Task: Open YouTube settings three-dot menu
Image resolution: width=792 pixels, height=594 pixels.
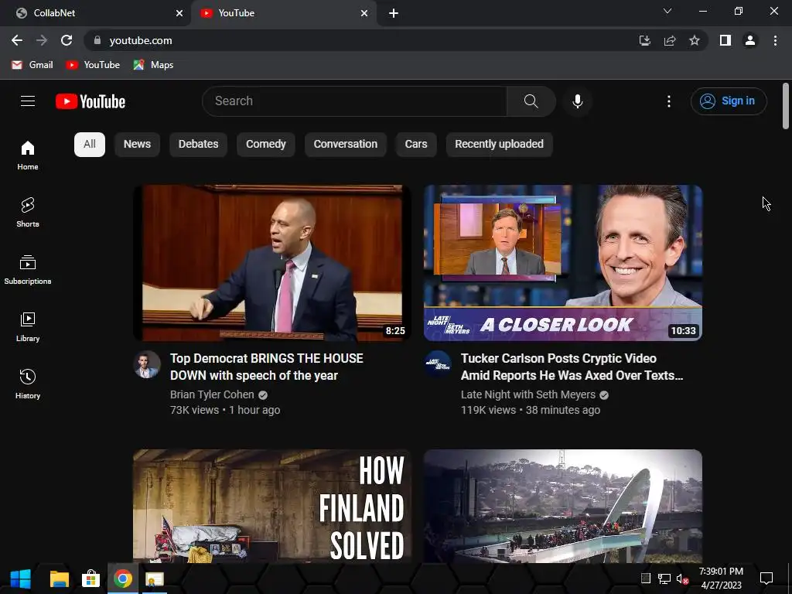Action: click(x=669, y=101)
